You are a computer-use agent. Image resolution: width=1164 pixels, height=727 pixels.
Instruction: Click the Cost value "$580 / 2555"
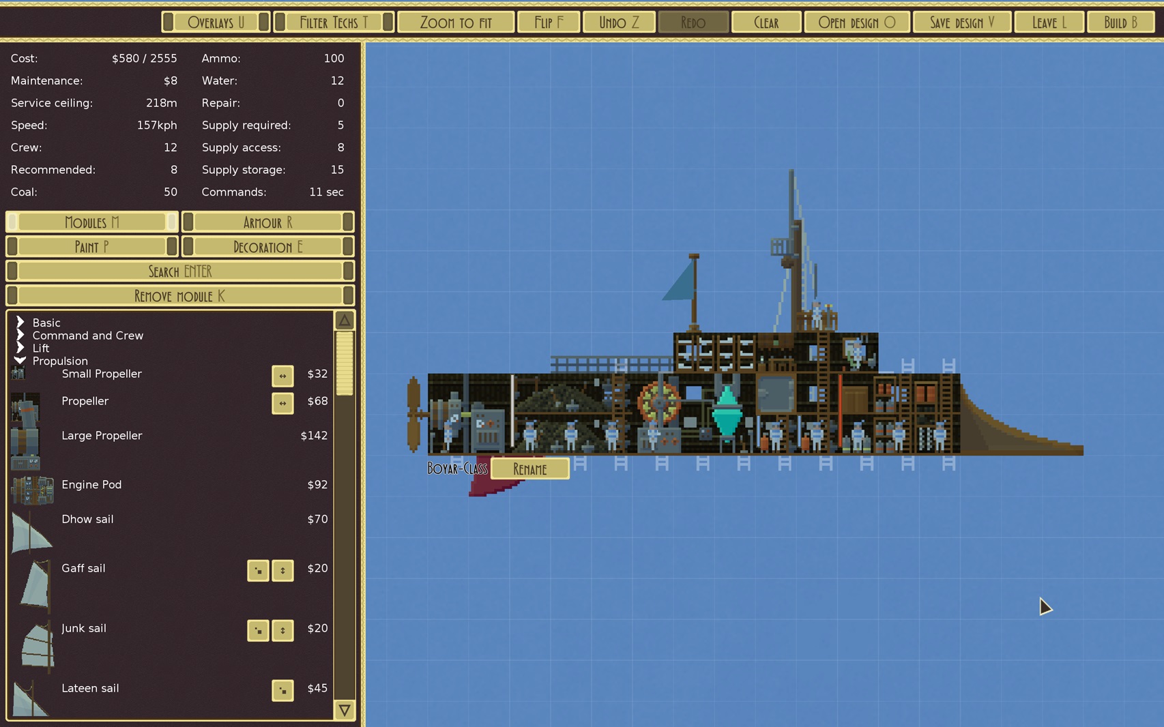click(x=145, y=59)
